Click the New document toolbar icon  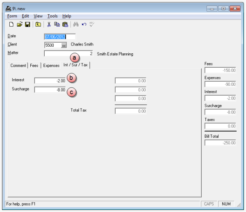pyautogui.click(x=11, y=25)
